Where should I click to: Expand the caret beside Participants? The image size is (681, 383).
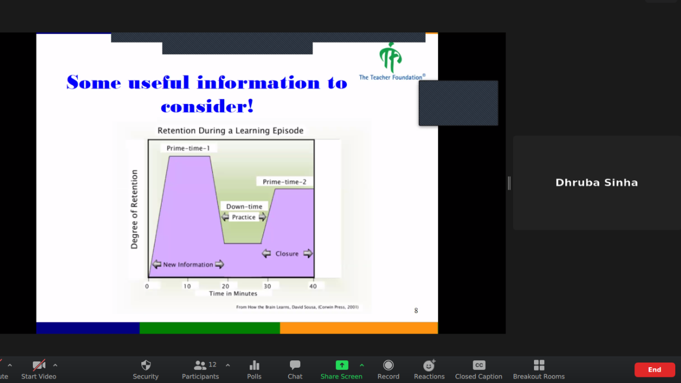[x=228, y=365]
